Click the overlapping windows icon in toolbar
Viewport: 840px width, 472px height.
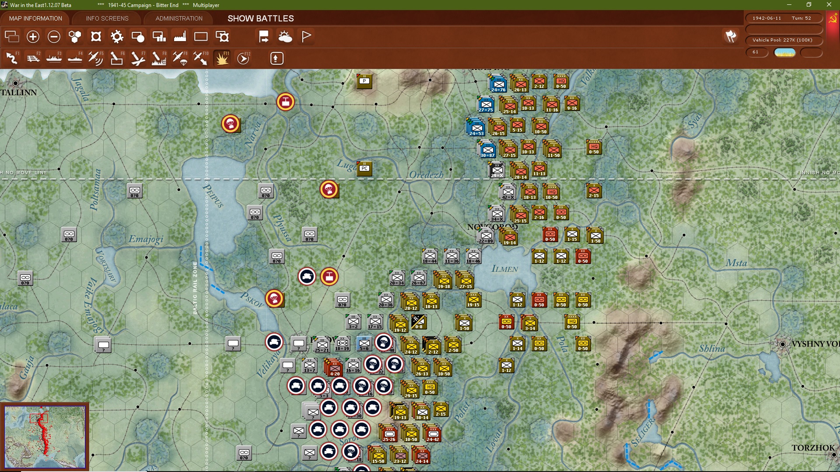click(x=12, y=37)
